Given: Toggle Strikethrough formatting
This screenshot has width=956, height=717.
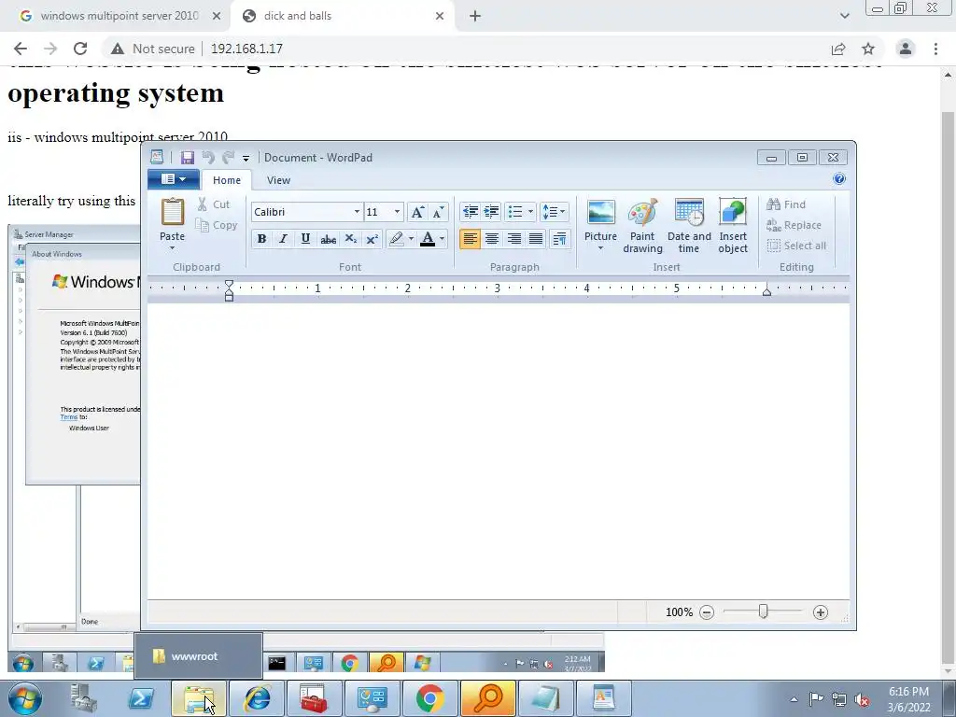Looking at the screenshot, I should tap(328, 239).
